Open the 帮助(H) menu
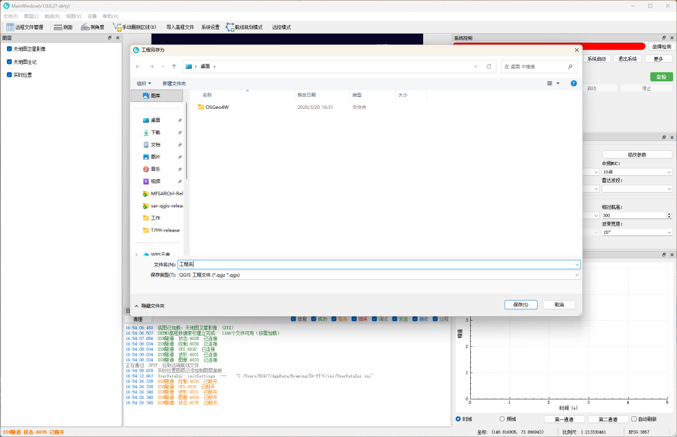Viewport: 677px width, 437px height. (110, 16)
